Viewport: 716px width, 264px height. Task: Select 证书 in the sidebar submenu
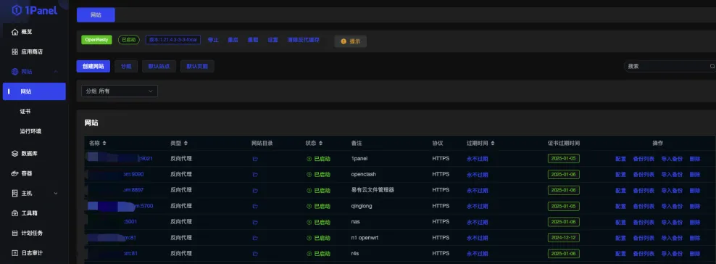(x=25, y=112)
